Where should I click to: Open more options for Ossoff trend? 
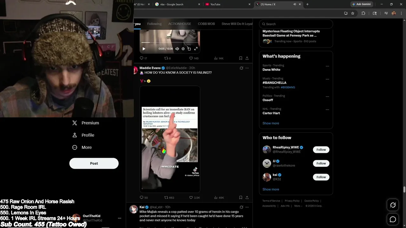pos(327,97)
